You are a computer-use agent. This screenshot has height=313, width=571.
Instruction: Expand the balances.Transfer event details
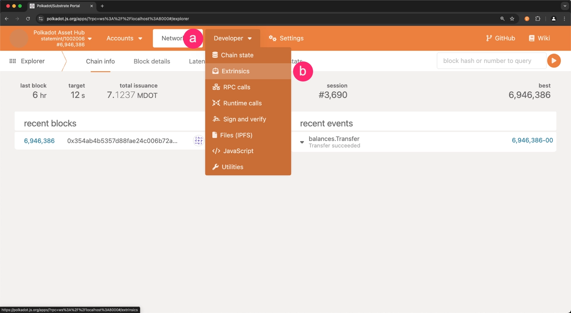[302, 142]
